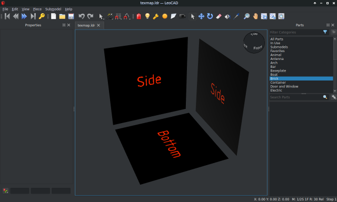Viewport: 337px width, 202px height.
Task: Click the Zoom magnifier tool
Action: [246, 16]
